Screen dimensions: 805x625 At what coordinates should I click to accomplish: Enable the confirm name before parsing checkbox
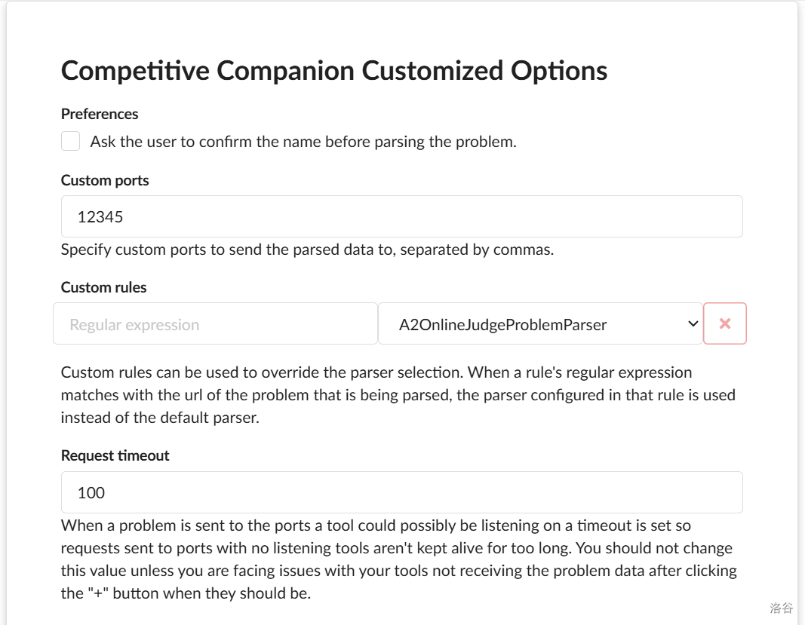[x=71, y=142]
